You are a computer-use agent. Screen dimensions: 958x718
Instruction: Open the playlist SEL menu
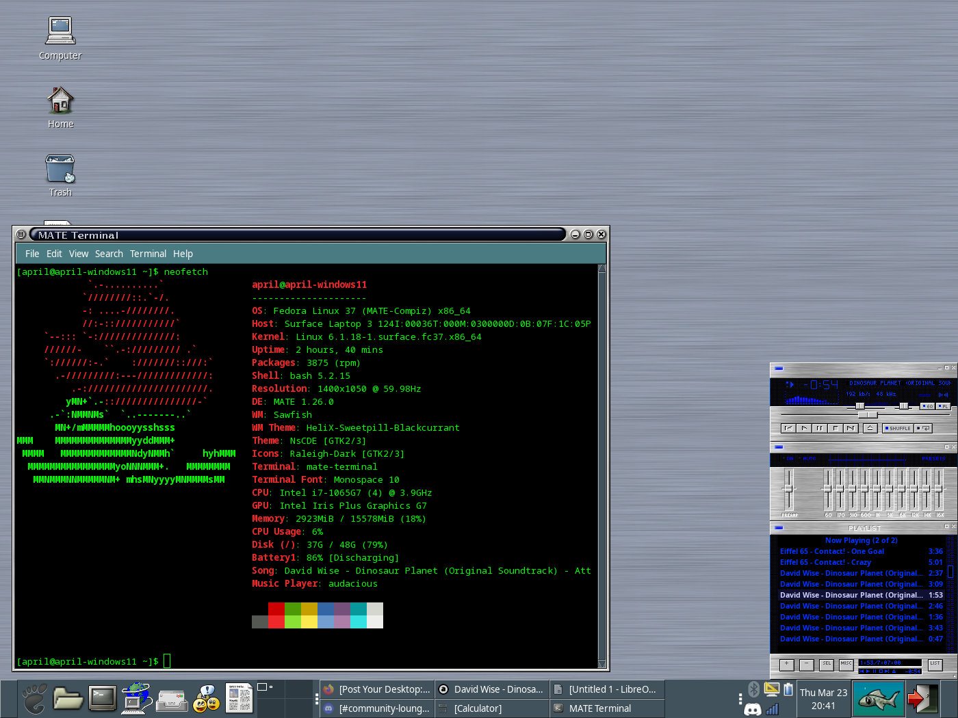click(x=827, y=664)
